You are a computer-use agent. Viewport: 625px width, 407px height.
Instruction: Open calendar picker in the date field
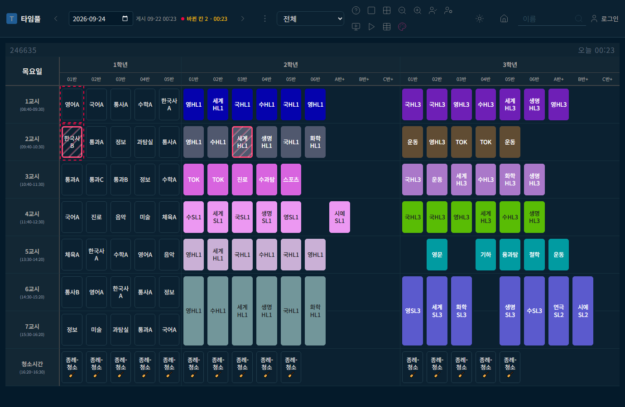point(125,19)
